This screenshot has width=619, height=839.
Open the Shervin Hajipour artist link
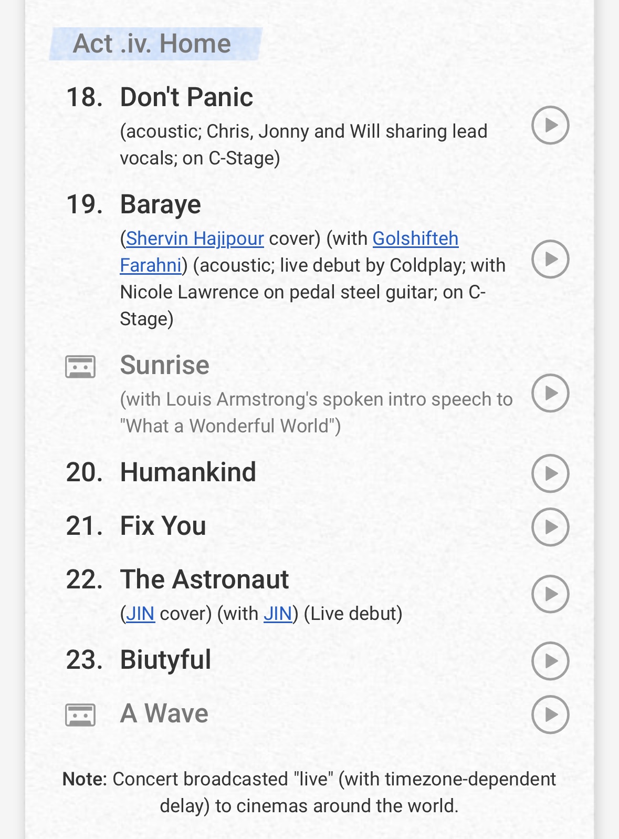pos(195,239)
